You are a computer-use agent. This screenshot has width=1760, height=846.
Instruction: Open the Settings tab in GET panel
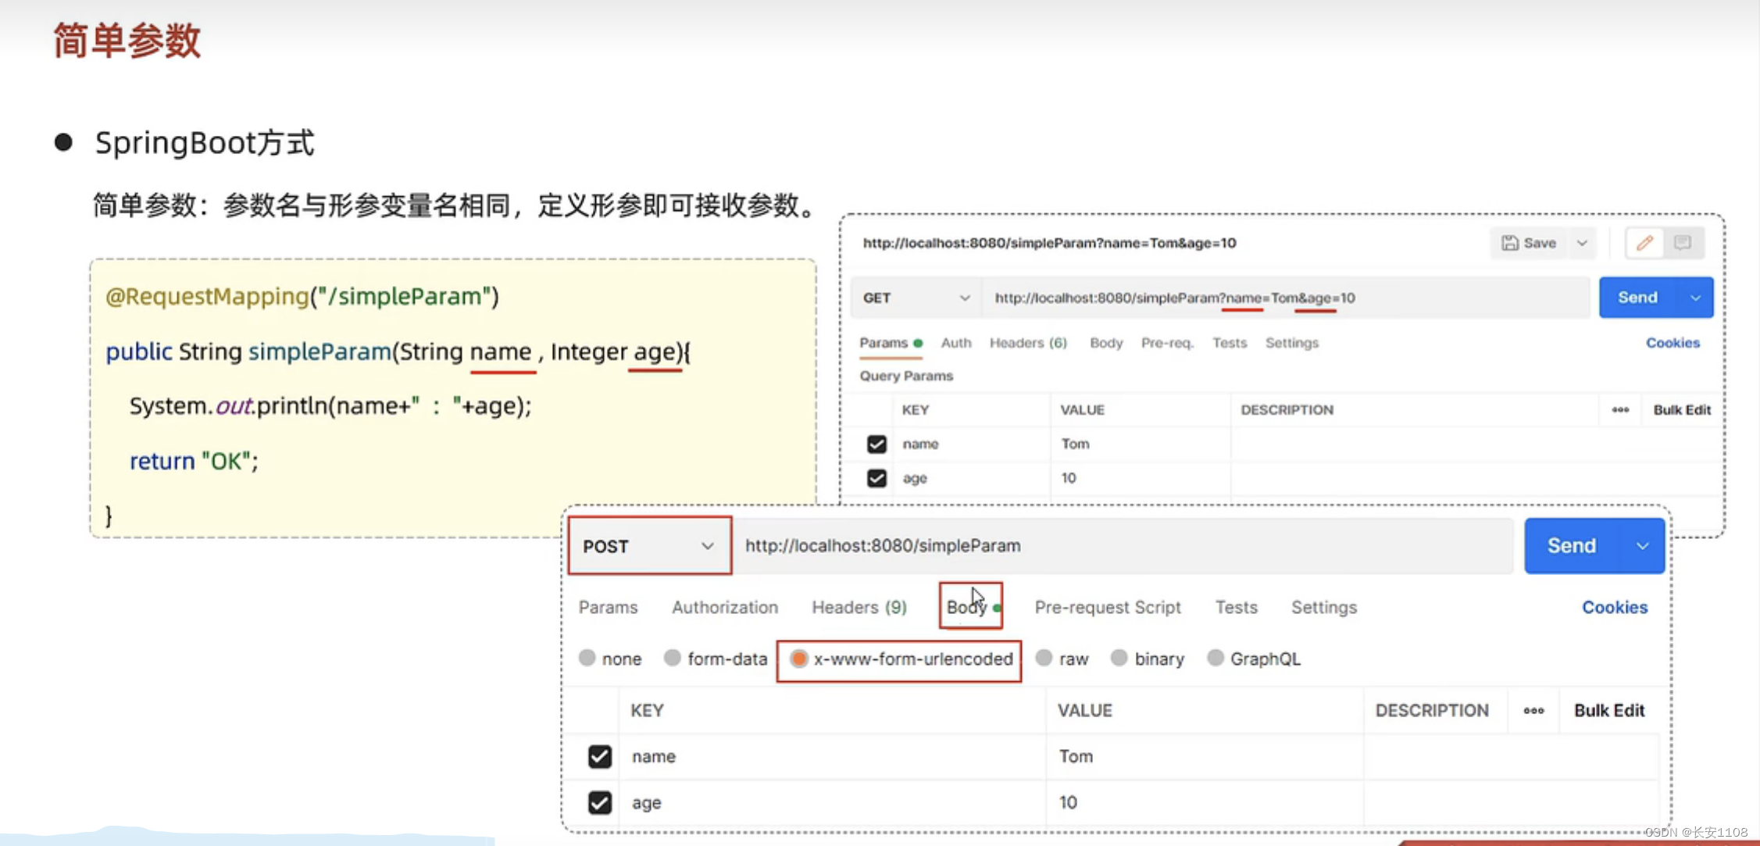[x=1292, y=343]
